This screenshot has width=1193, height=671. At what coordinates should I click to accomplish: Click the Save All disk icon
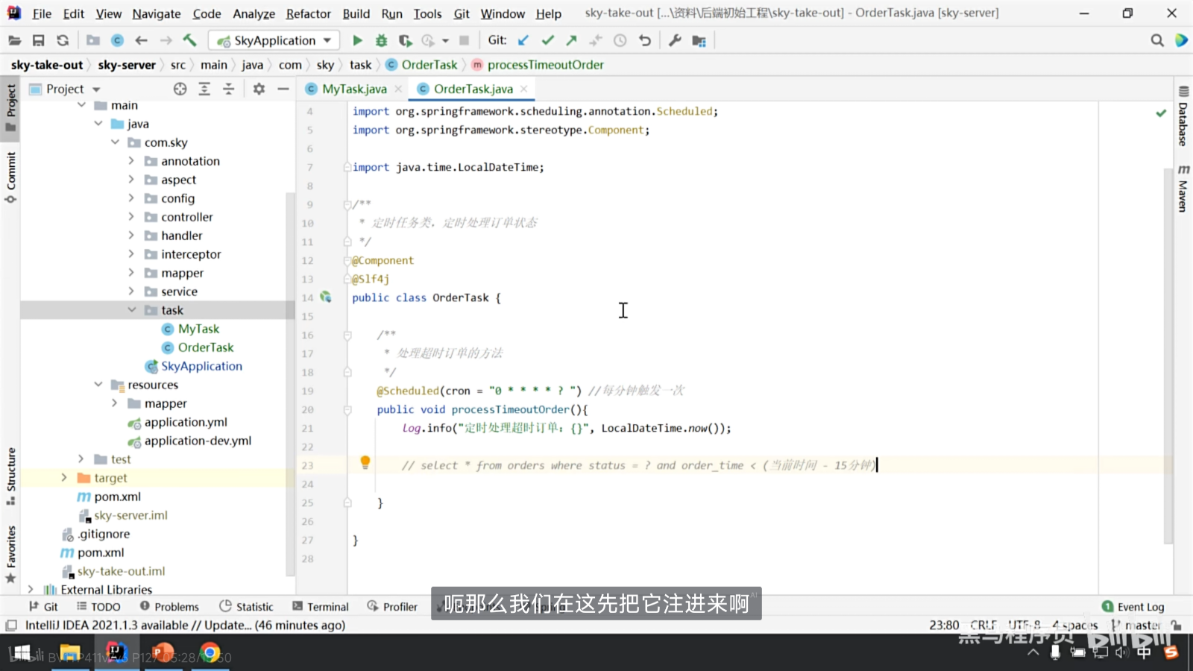click(x=39, y=40)
